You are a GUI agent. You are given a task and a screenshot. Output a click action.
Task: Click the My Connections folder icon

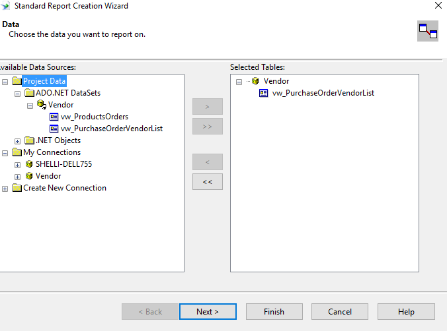click(17, 152)
